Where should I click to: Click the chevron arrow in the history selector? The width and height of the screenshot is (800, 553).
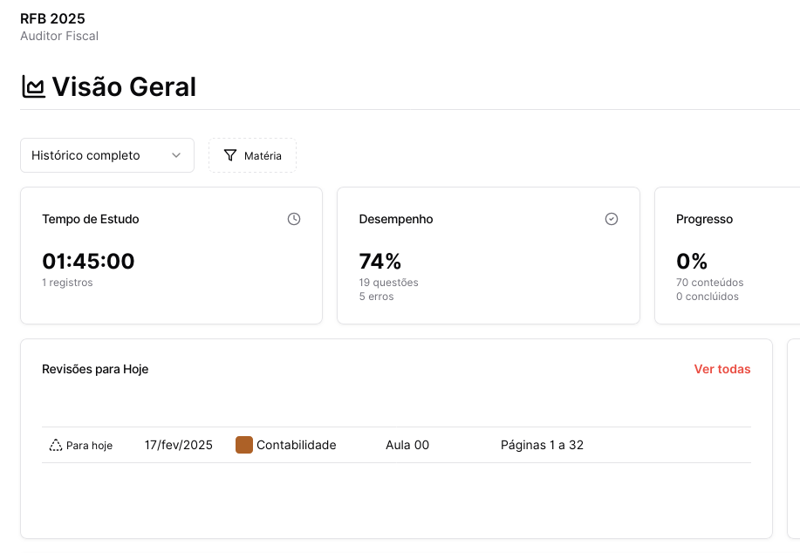click(x=176, y=155)
